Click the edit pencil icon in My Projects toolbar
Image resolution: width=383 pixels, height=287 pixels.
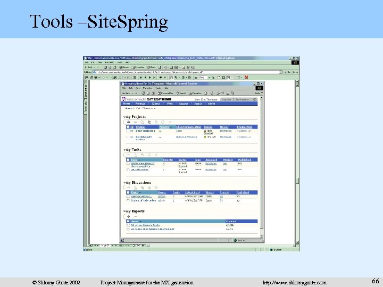(170, 122)
